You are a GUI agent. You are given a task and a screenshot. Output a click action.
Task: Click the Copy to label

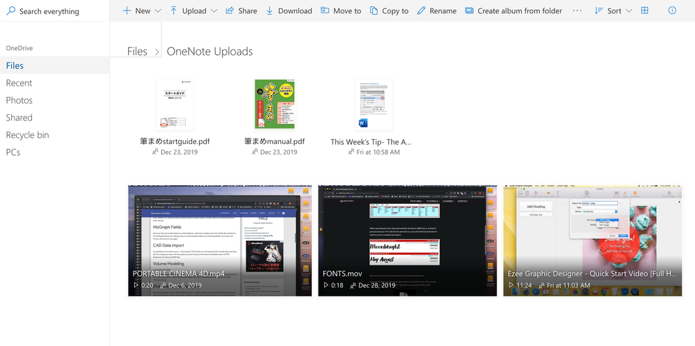pyautogui.click(x=395, y=11)
